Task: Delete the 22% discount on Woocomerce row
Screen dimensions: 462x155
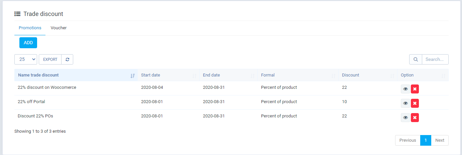Action: click(415, 89)
